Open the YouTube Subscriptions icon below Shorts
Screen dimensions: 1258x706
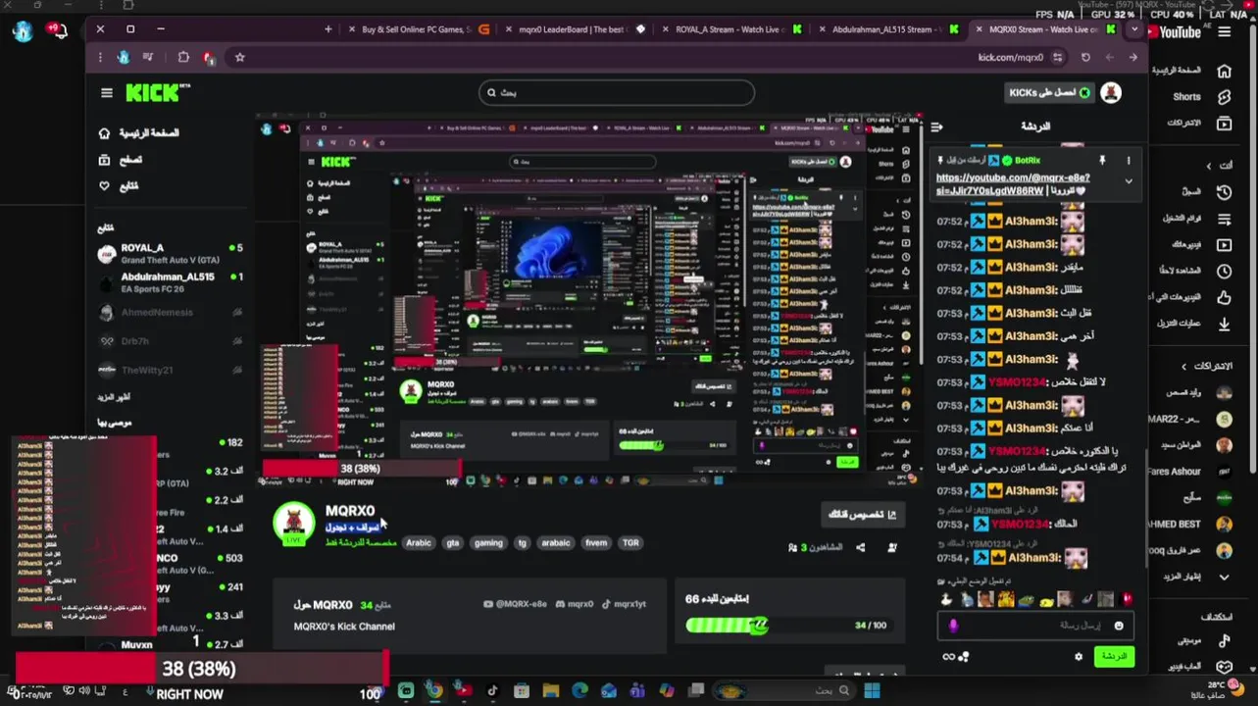[1224, 124]
